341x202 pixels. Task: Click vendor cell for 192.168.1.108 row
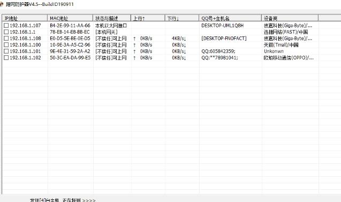pos(288,39)
